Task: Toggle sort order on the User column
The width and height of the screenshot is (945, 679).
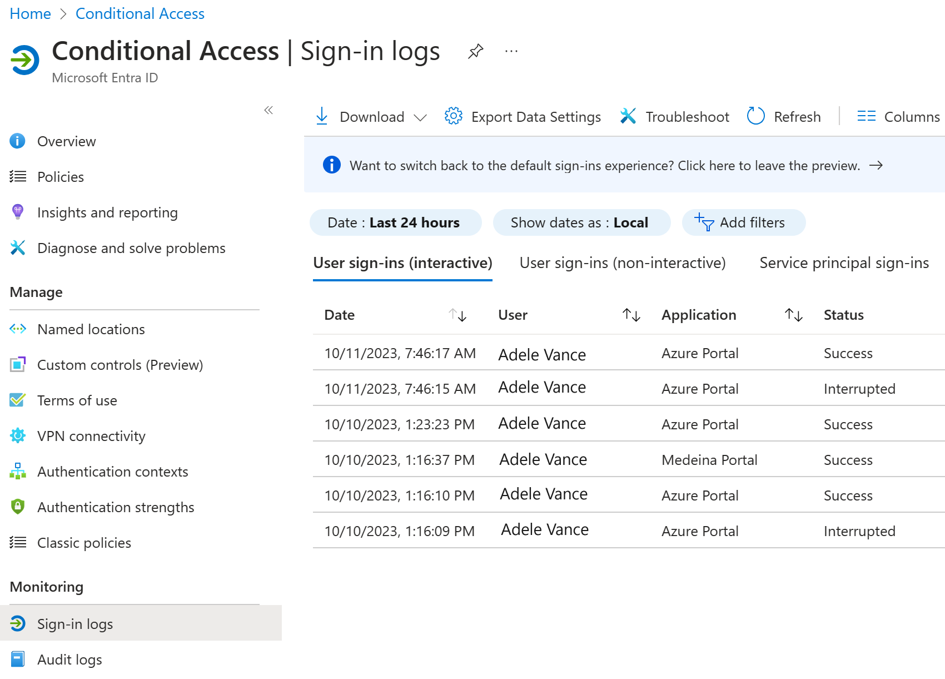Action: [x=631, y=315]
